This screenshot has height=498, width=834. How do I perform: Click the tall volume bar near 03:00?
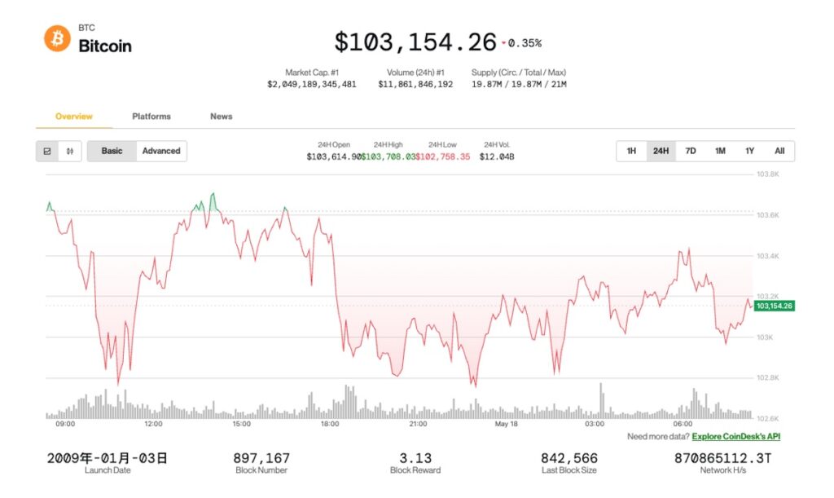pos(602,401)
